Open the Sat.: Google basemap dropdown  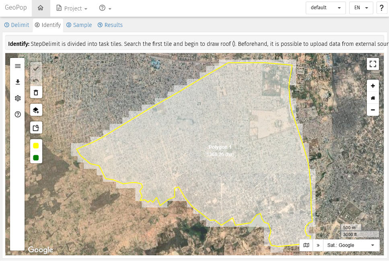[351, 245]
